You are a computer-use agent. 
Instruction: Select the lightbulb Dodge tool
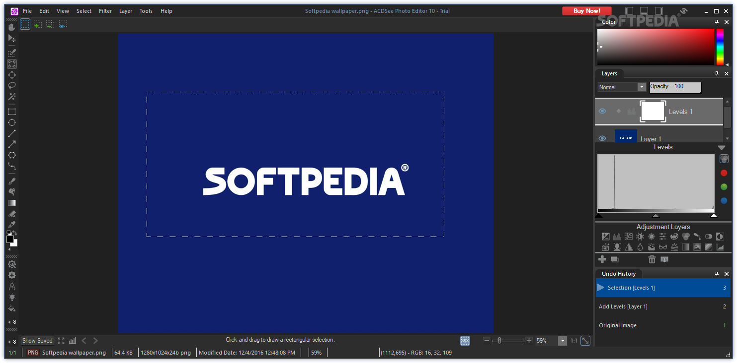(x=12, y=297)
